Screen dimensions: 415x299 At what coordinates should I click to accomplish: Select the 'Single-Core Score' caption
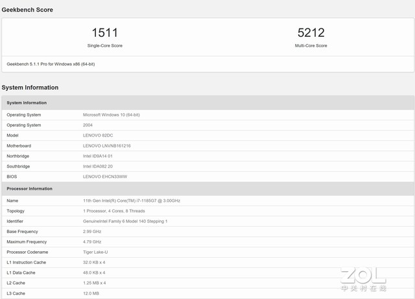pyautogui.click(x=105, y=46)
